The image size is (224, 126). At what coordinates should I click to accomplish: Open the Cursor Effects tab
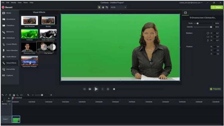10,44
